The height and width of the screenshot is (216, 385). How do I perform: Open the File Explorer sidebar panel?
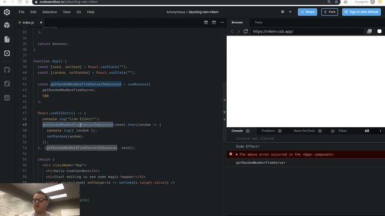click(x=7, y=39)
